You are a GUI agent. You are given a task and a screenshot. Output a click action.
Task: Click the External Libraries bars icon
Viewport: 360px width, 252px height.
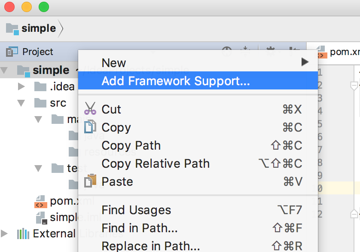pyautogui.click(x=23, y=234)
